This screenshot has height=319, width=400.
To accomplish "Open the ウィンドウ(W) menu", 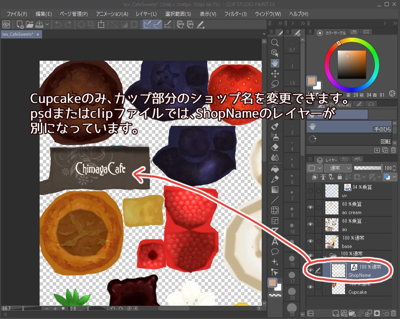I will pos(268,14).
